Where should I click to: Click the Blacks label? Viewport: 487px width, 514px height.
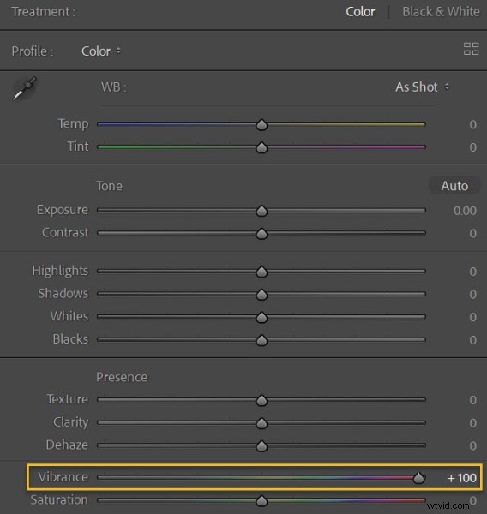pos(70,339)
